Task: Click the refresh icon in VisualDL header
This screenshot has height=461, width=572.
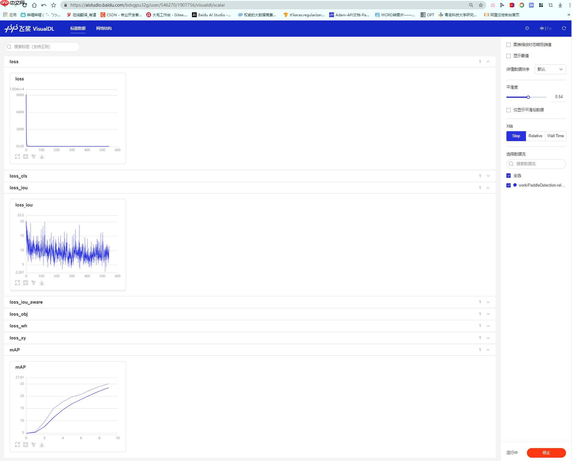Action: pyautogui.click(x=564, y=29)
